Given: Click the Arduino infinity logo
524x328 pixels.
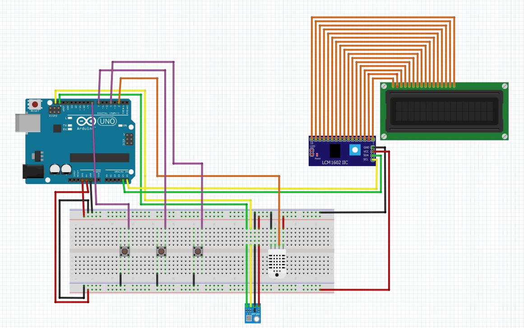Looking at the screenshot, I should [x=86, y=121].
